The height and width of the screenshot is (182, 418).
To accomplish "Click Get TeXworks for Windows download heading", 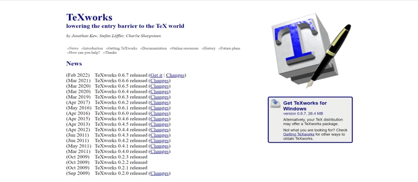I will (x=305, y=106).
